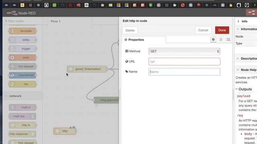Focus the URL input field
257x144 pixels.
pyautogui.click(x=184, y=62)
